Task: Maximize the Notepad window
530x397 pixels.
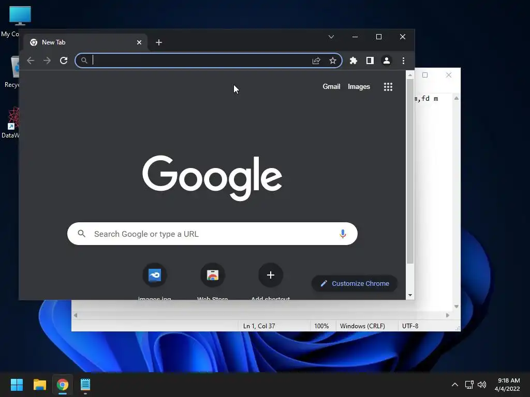Action: click(x=425, y=75)
